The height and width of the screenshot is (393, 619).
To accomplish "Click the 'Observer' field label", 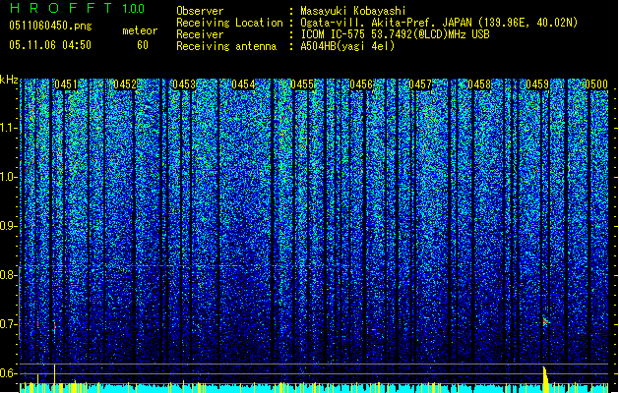I will [x=200, y=11].
